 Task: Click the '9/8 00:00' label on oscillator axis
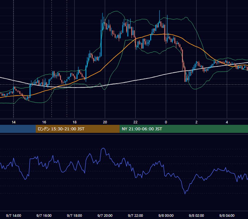166,215
